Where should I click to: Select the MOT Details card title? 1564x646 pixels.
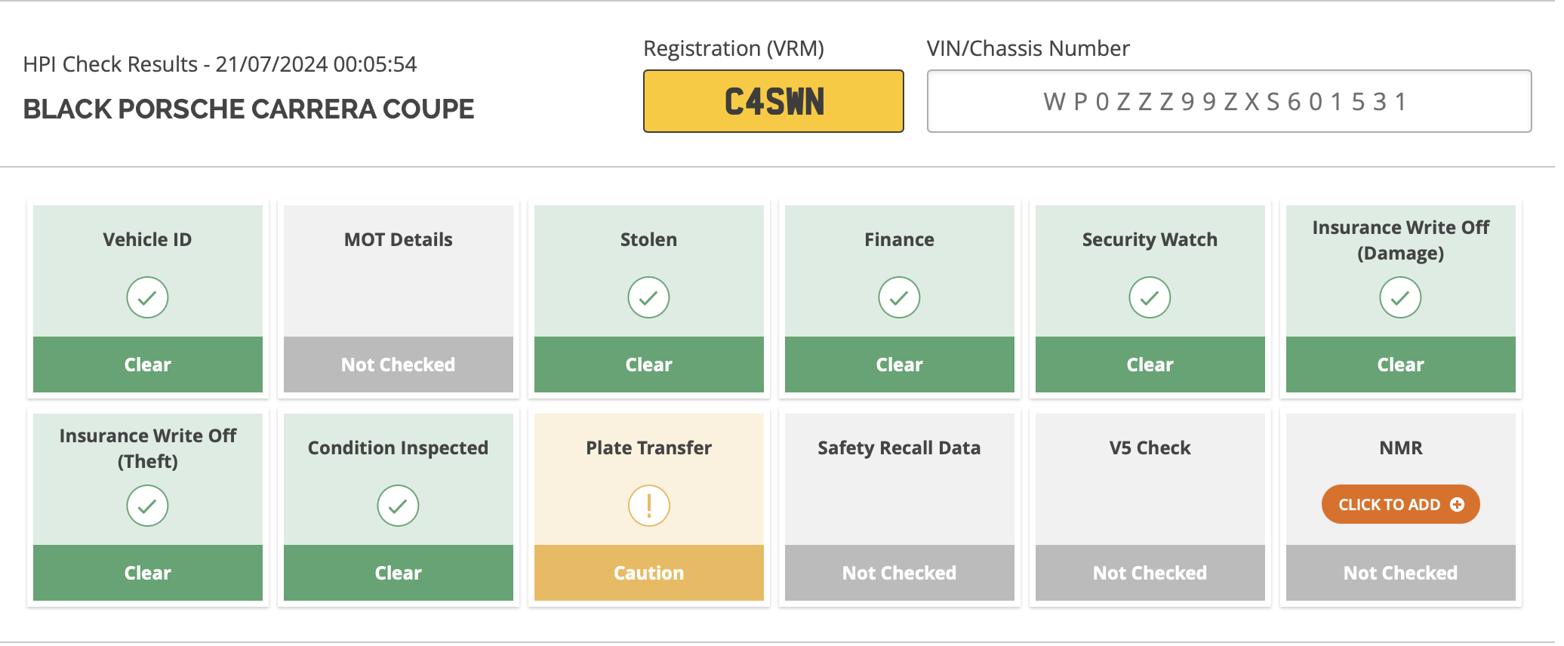399,239
